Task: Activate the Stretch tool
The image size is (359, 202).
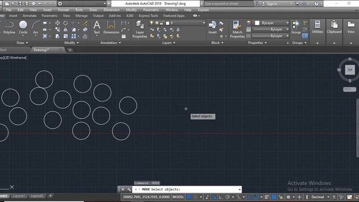Action: 57,36
